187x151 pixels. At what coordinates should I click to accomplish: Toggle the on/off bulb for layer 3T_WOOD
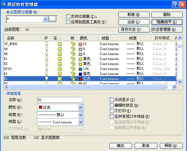pos(46,44)
